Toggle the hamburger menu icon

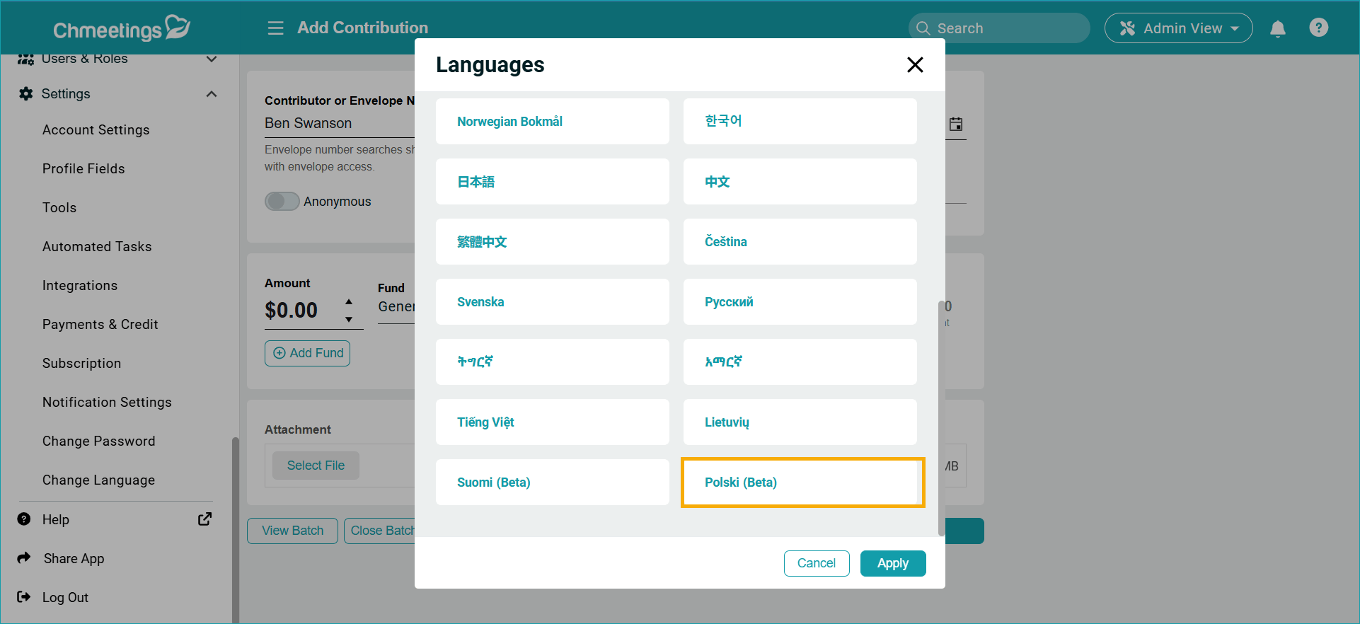click(x=275, y=28)
